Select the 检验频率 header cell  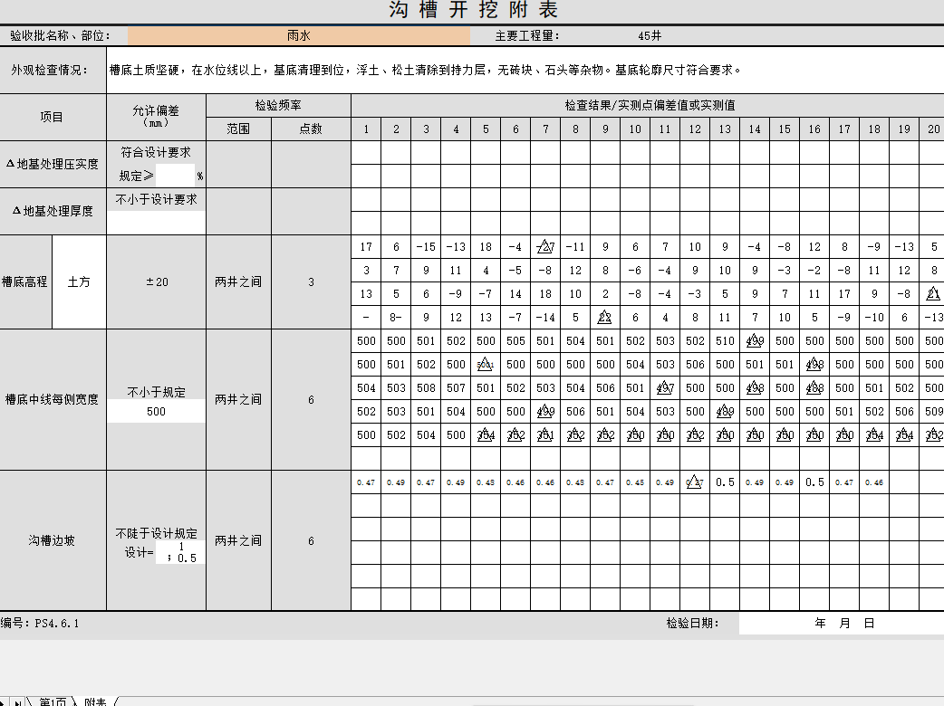pos(278,105)
